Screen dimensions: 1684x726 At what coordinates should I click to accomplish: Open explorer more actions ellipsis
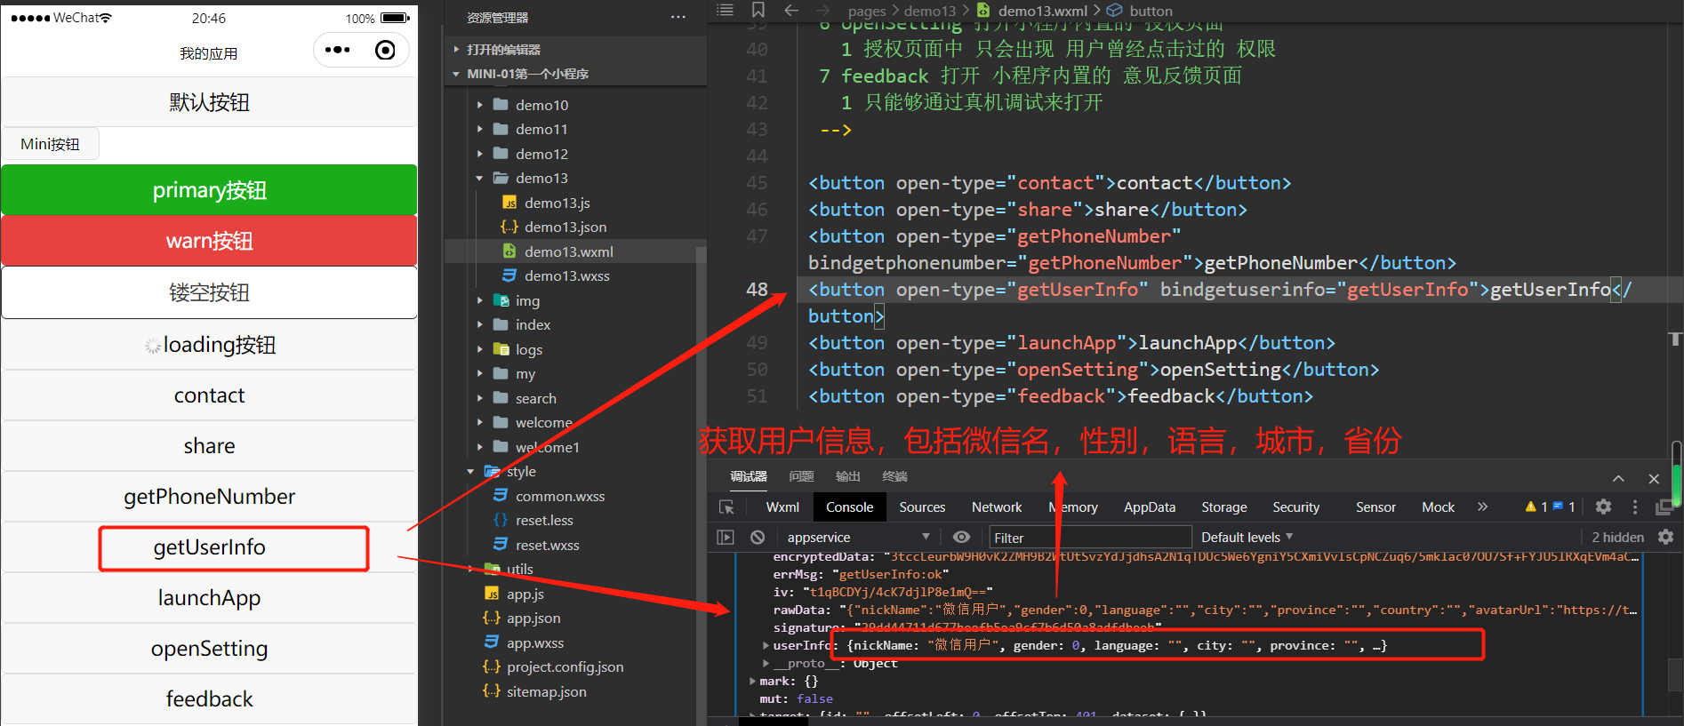[678, 17]
